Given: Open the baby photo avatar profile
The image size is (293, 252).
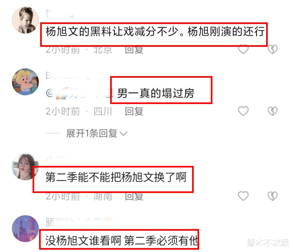Looking at the screenshot, I should point(26,20).
